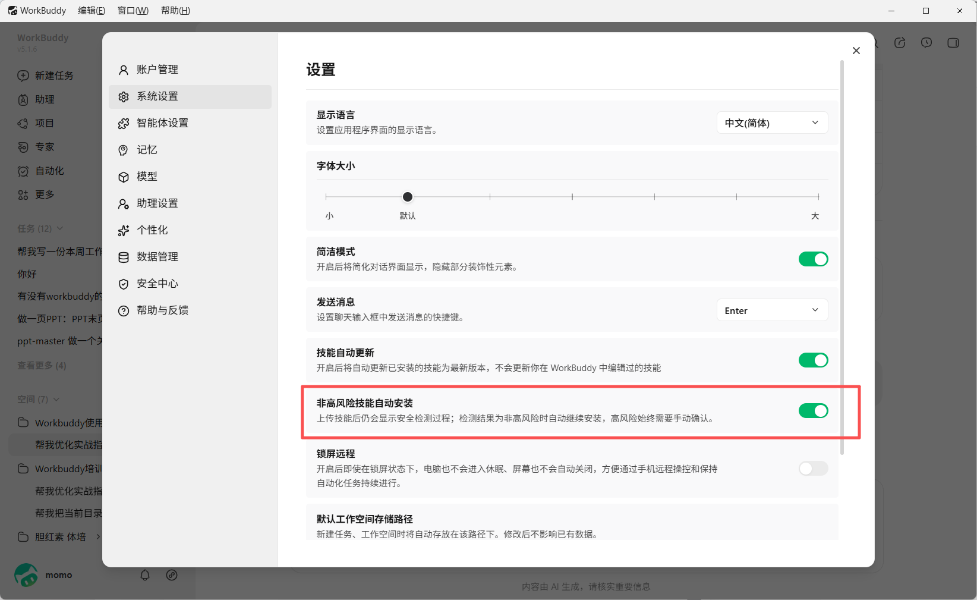Click the font size slider handle at 默认
This screenshot has width=977, height=600.
point(408,197)
